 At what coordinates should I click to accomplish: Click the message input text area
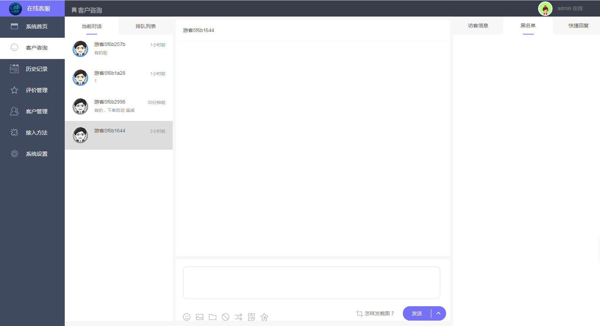312,283
